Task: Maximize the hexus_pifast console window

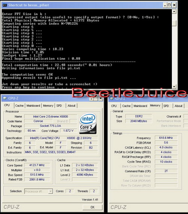Action: click(x=169, y=5)
